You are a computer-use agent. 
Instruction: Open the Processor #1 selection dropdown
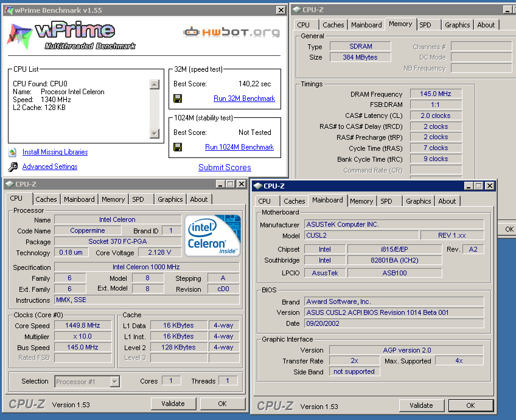tap(114, 382)
